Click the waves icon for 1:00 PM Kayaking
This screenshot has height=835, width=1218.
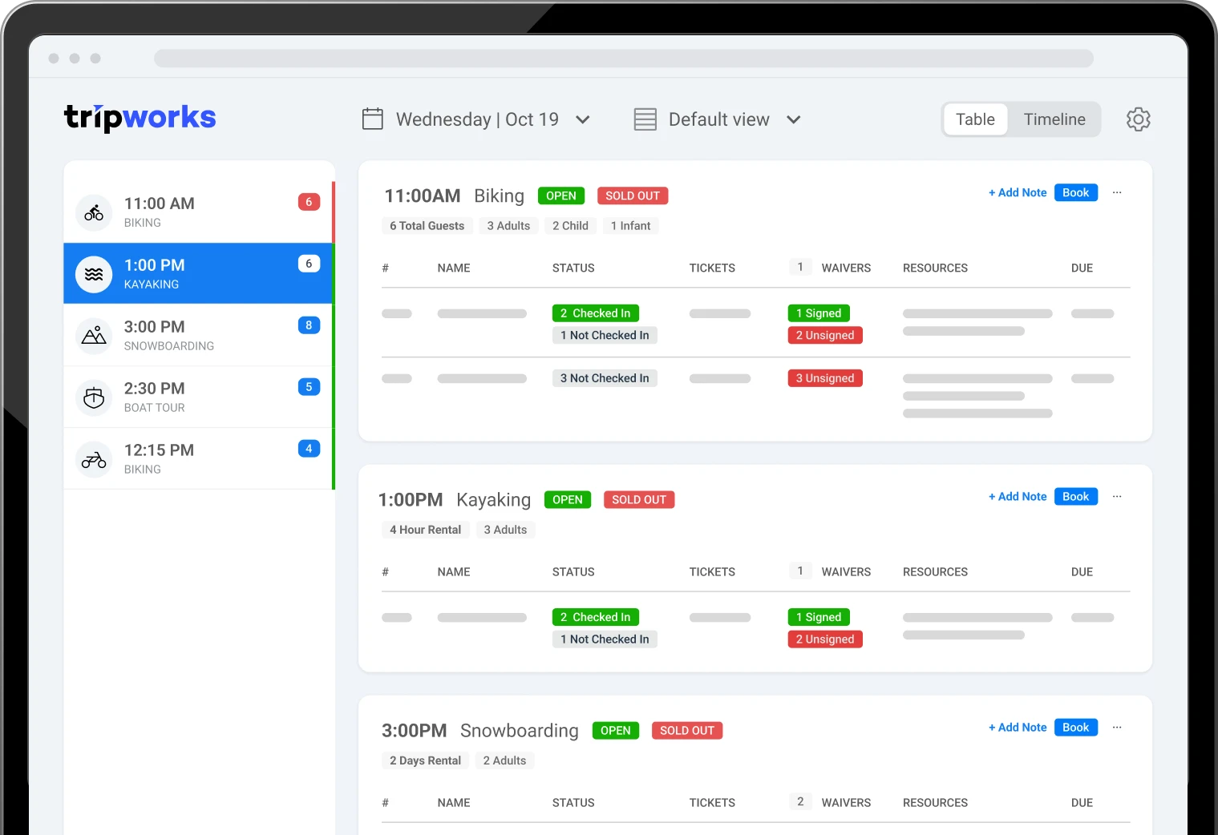pyautogui.click(x=94, y=274)
